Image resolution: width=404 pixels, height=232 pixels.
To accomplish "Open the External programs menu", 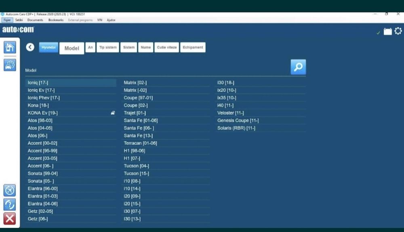I will pos(80,20).
